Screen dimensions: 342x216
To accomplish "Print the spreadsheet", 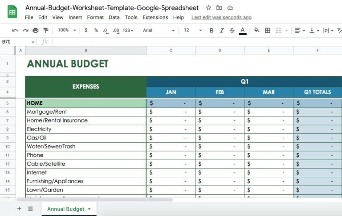I will (36, 30).
